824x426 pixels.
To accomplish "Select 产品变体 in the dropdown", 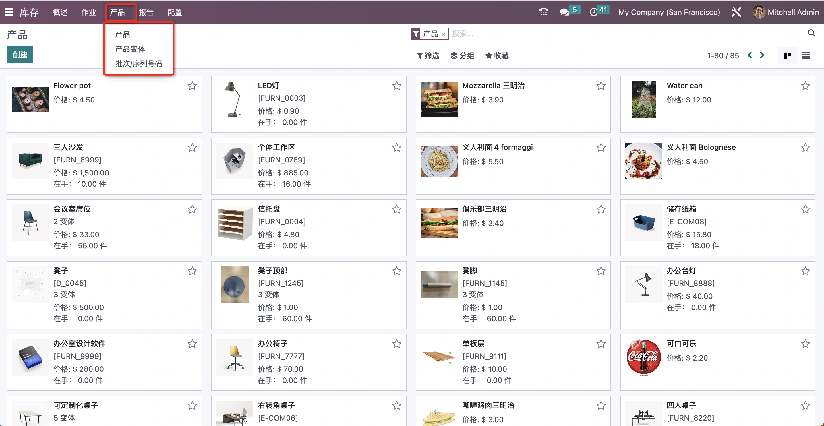I will pyautogui.click(x=130, y=49).
